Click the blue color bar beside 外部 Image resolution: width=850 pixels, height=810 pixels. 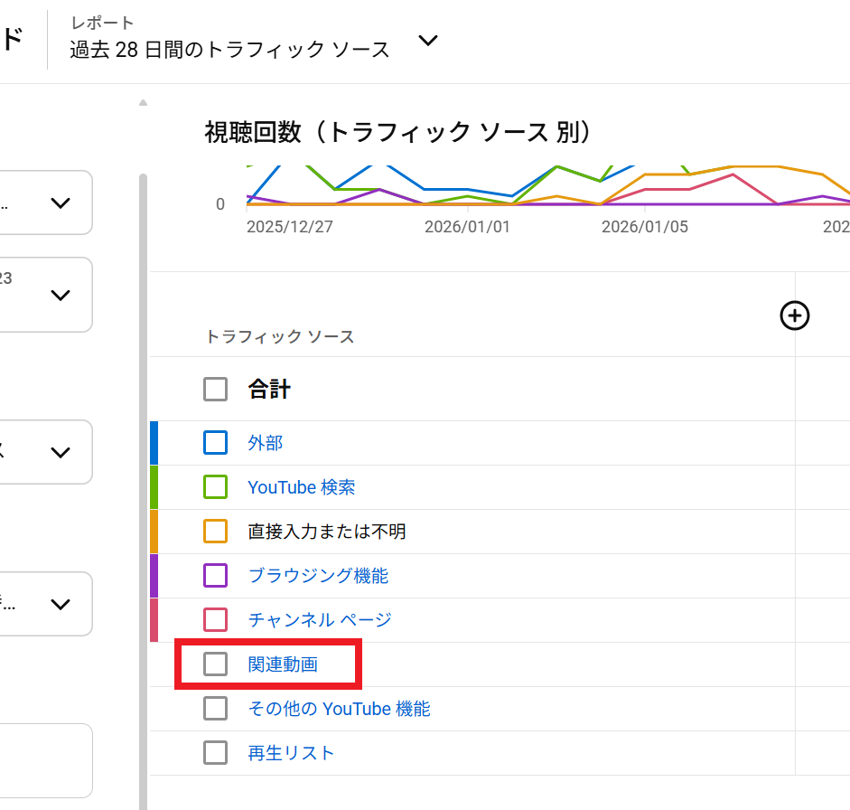point(154,443)
